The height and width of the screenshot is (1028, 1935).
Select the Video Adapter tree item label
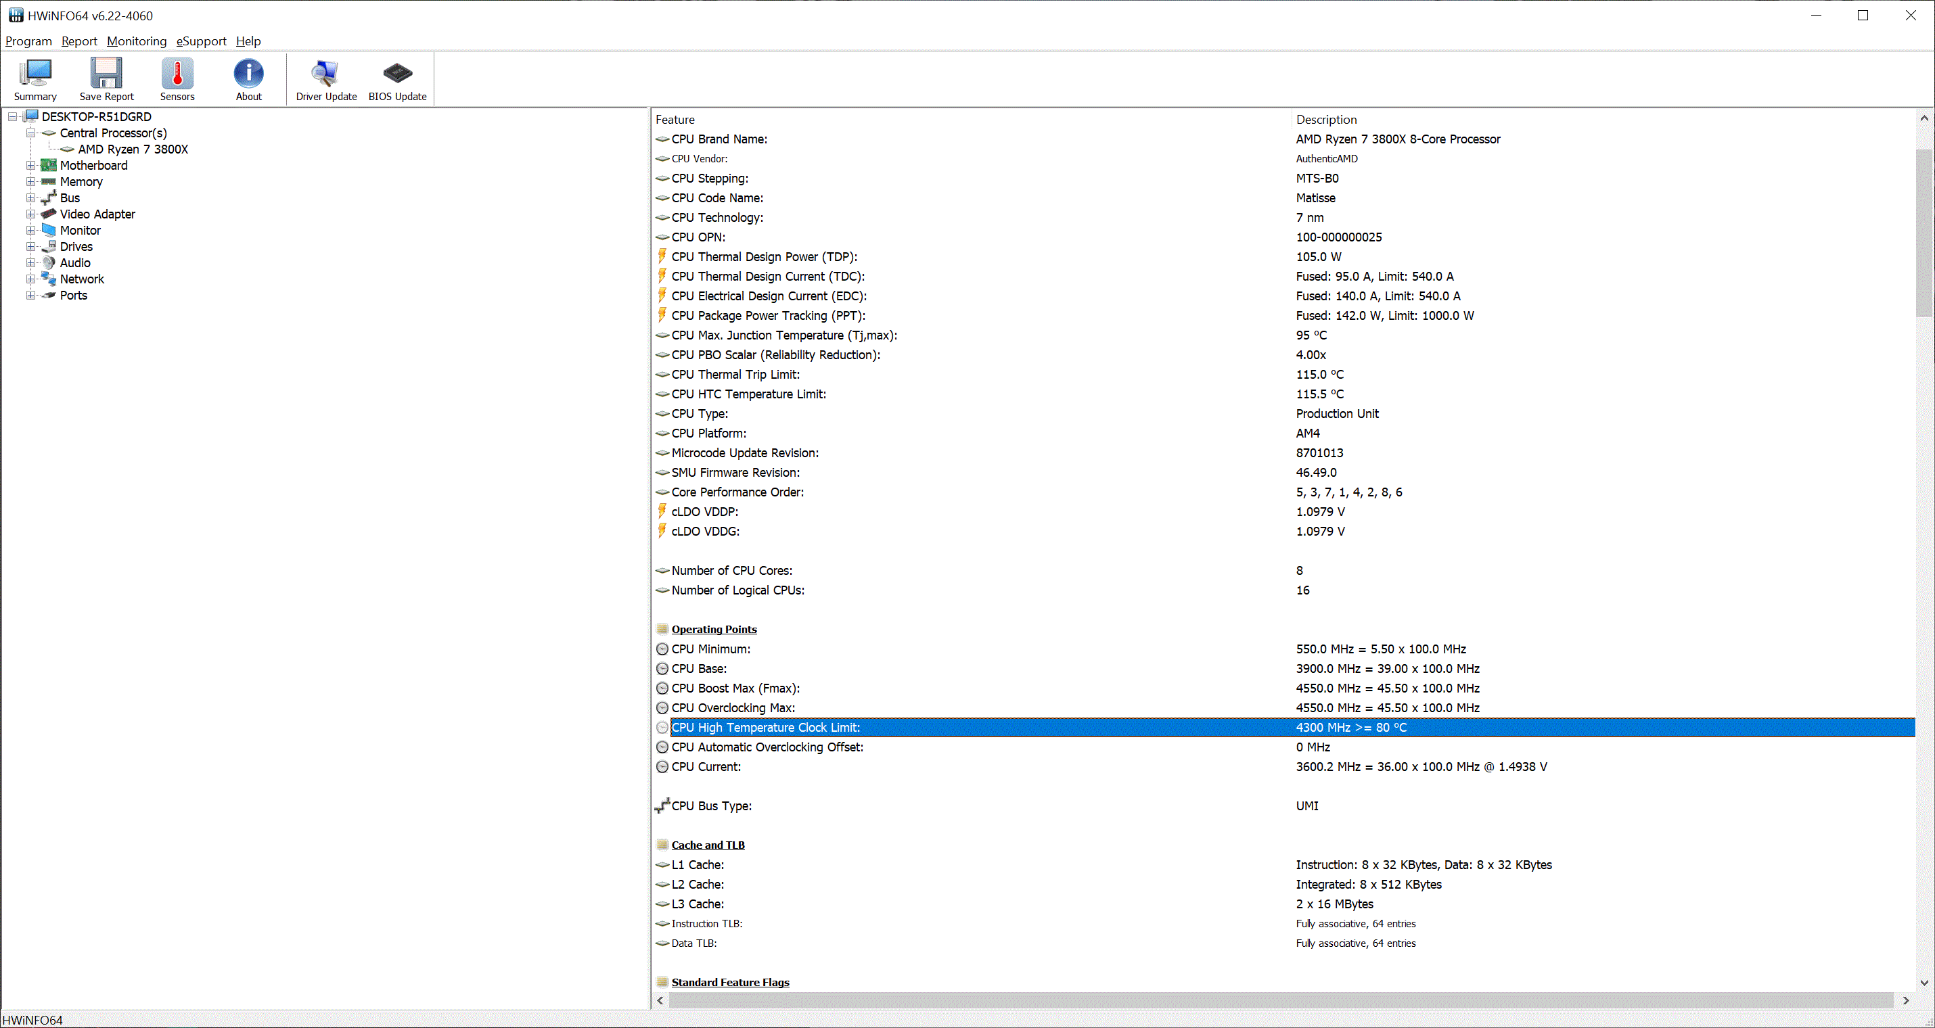point(97,214)
